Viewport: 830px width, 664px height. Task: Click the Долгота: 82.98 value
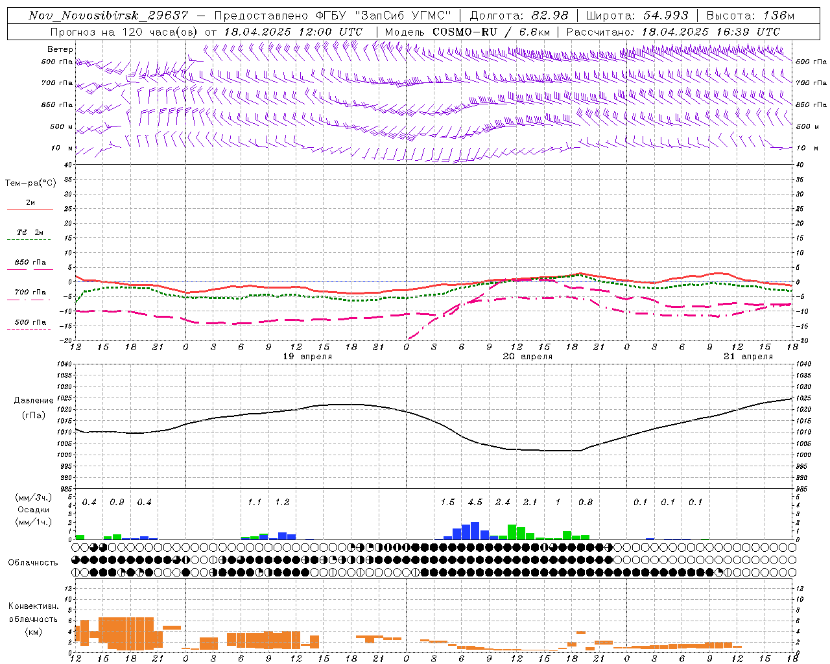coord(519,16)
